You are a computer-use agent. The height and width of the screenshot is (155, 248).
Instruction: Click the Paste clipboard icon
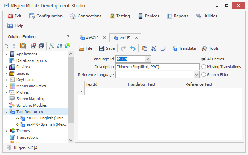tap(144, 48)
